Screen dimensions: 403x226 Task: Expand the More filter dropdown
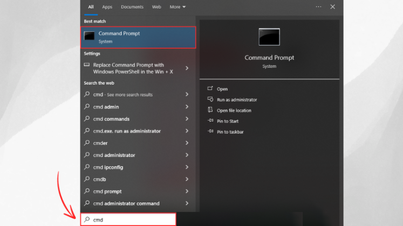177,7
